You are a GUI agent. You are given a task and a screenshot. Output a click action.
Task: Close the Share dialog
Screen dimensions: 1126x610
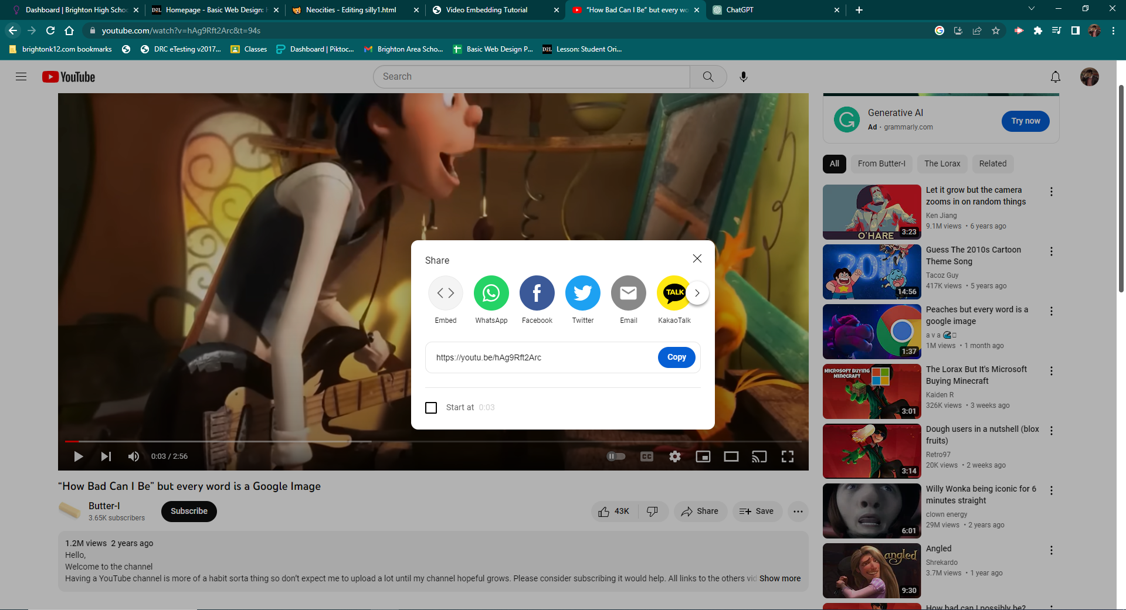697,258
